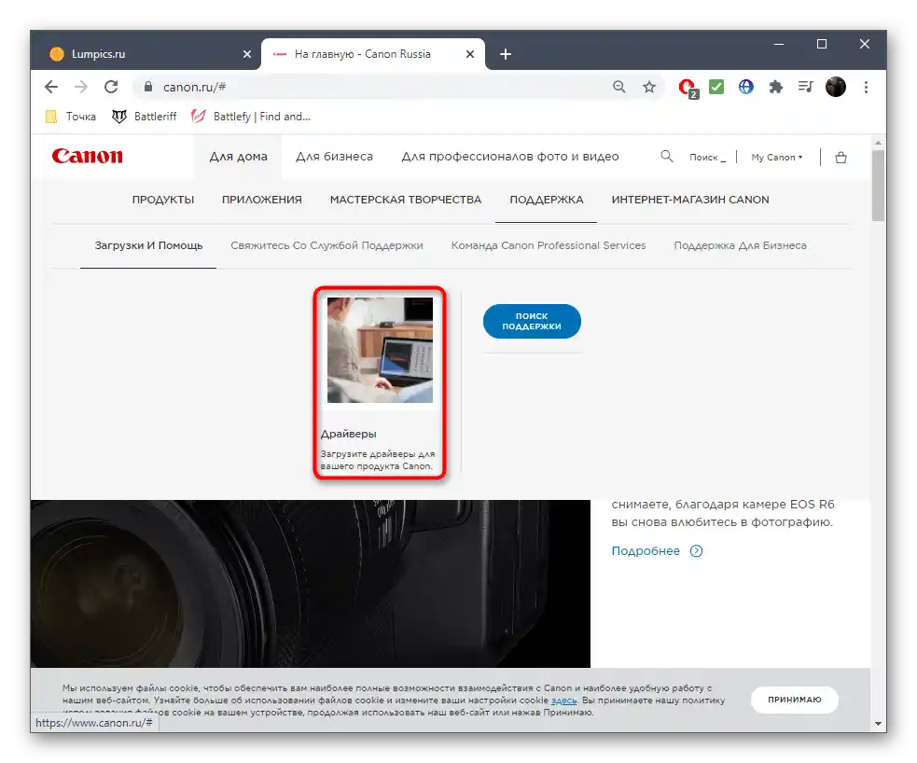Click the Драйверы heading link
917x763 pixels.
click(x=349, y=434)
